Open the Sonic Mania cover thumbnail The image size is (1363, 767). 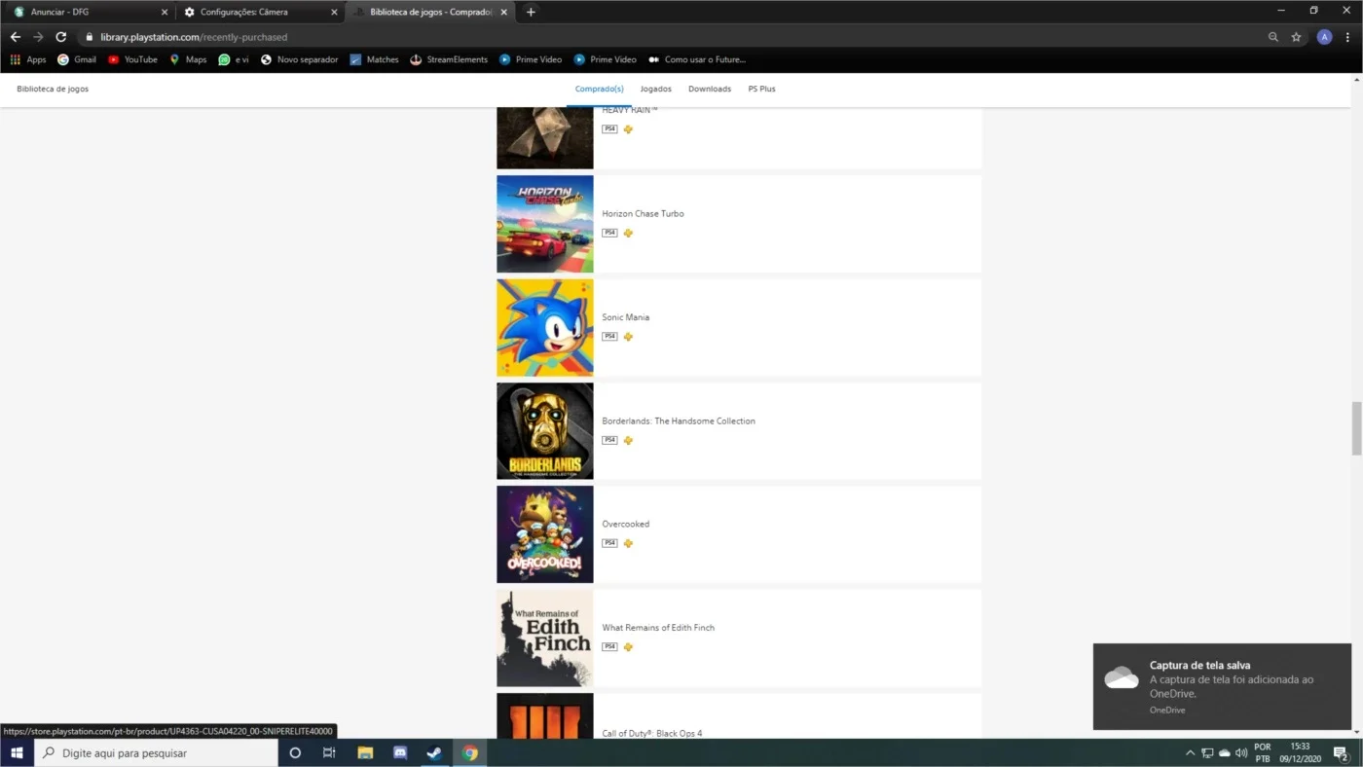click(545, 328)
